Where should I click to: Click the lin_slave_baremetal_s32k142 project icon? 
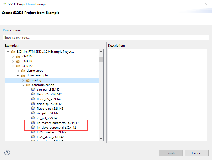point(33,127)
